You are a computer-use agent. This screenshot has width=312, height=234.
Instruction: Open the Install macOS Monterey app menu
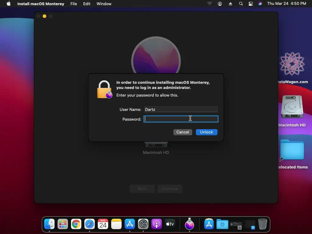pos(41,4)
